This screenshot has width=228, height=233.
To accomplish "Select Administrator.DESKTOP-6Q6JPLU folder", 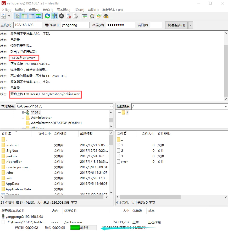I will (56, 123).
